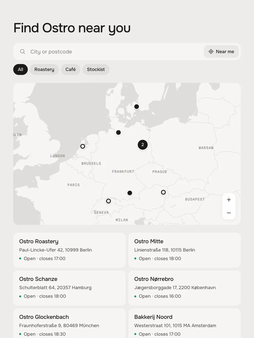Viewport: 254px width, 338px height.
Task: Click the BRUSSELS map label
Action: coord(91,164)
